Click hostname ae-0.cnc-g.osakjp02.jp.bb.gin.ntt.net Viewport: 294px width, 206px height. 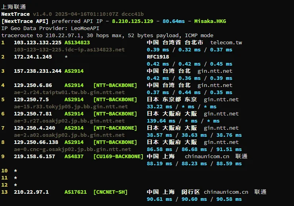pyautogui.click(x=72, y=149)
